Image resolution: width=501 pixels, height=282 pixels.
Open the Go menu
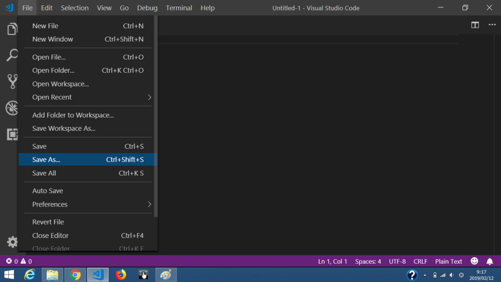[x=124, y=8]
